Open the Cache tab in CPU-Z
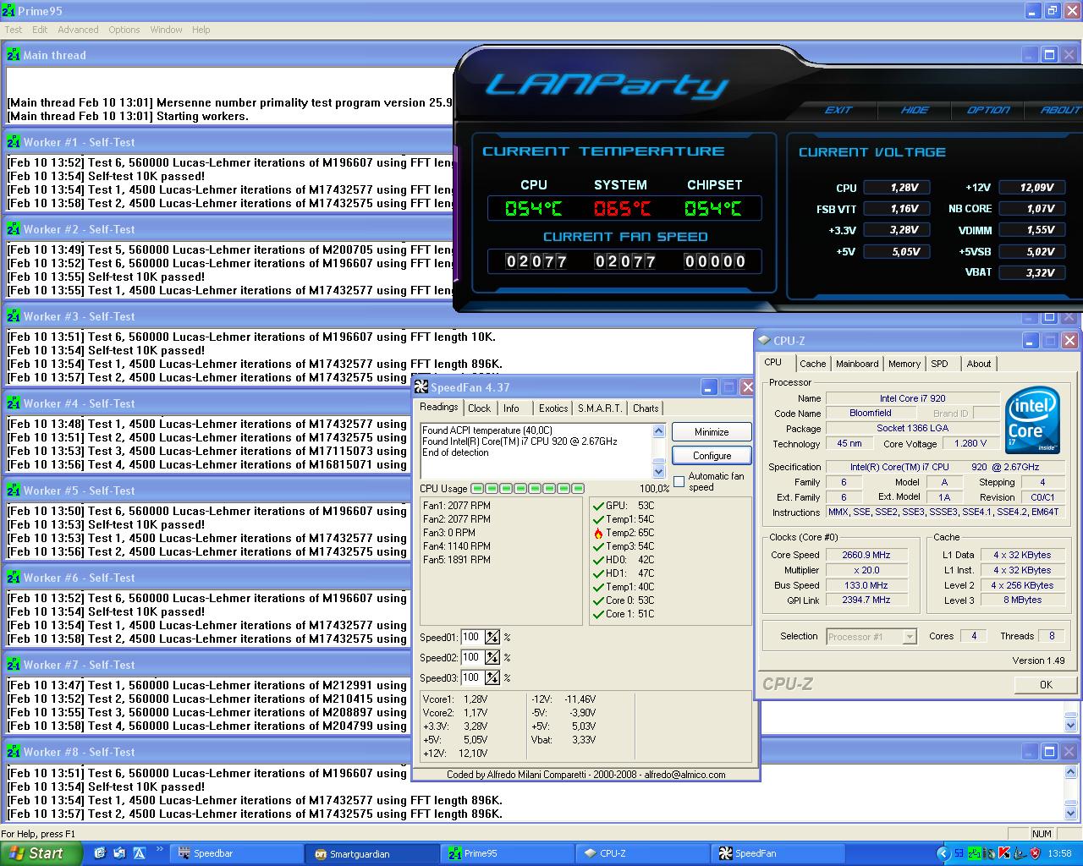 (x=813, y=364)
